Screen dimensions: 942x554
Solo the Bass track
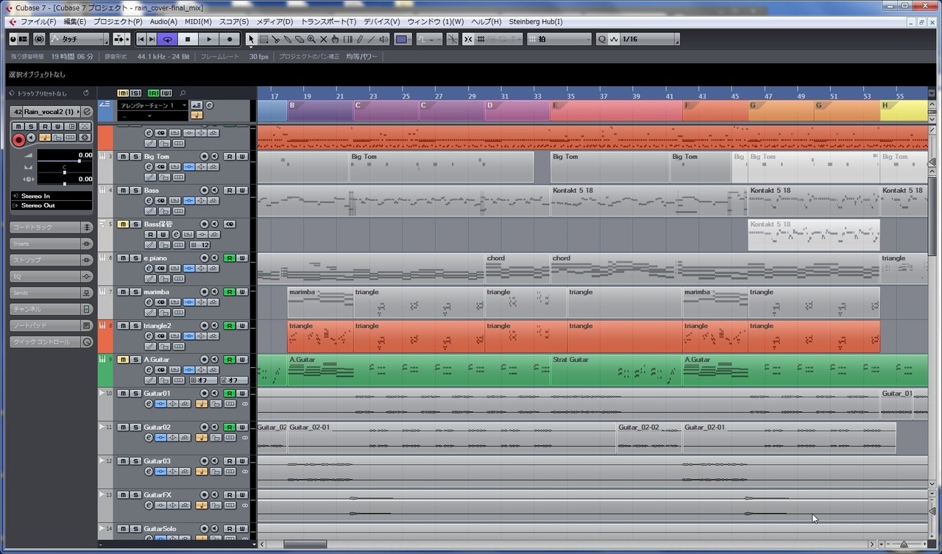tap(135, 191)
